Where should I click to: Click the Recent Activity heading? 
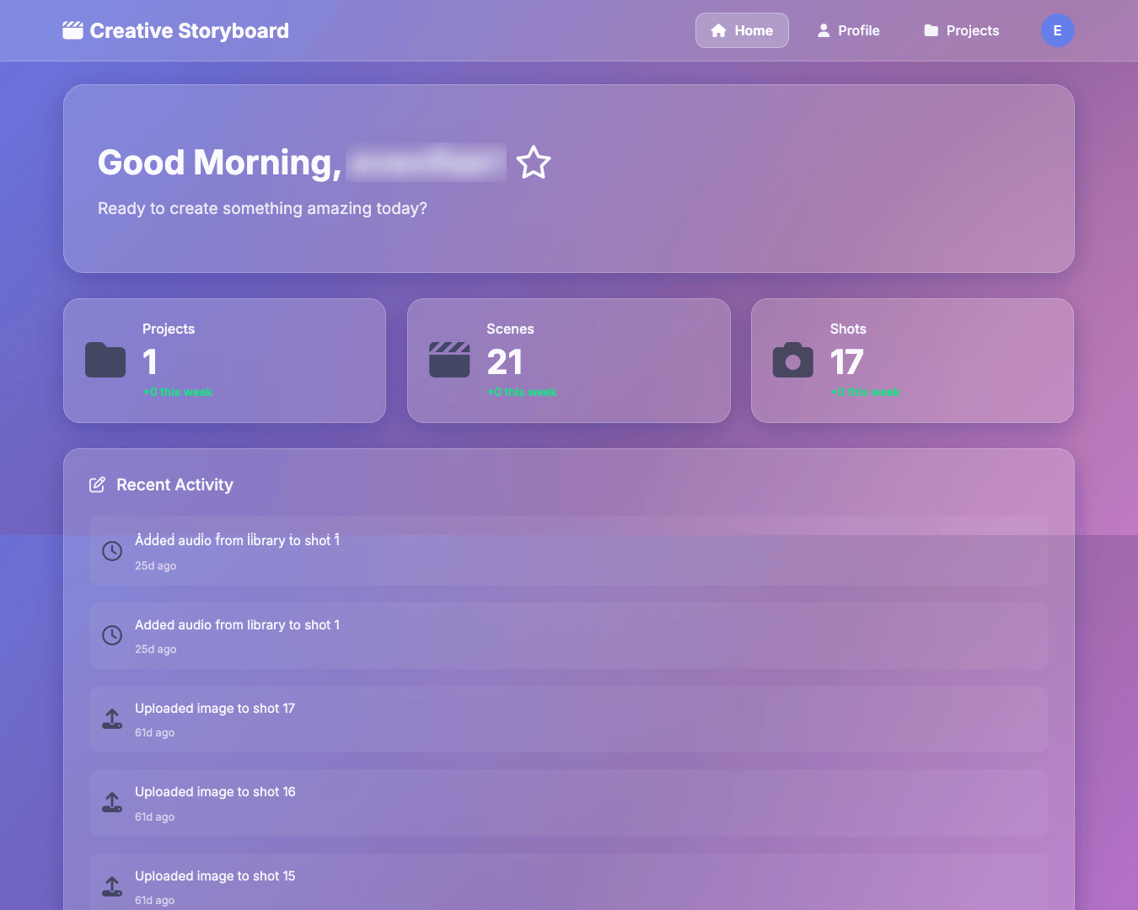click(x=174, y=484)
